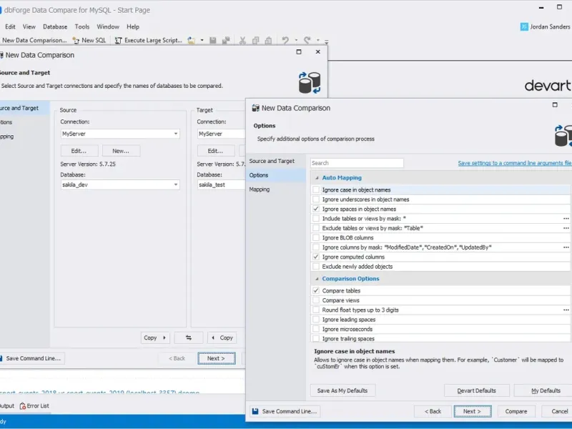Uncheck Ignore spaces in object names
Screen dimensions: 572x429
tap(316, 209)
